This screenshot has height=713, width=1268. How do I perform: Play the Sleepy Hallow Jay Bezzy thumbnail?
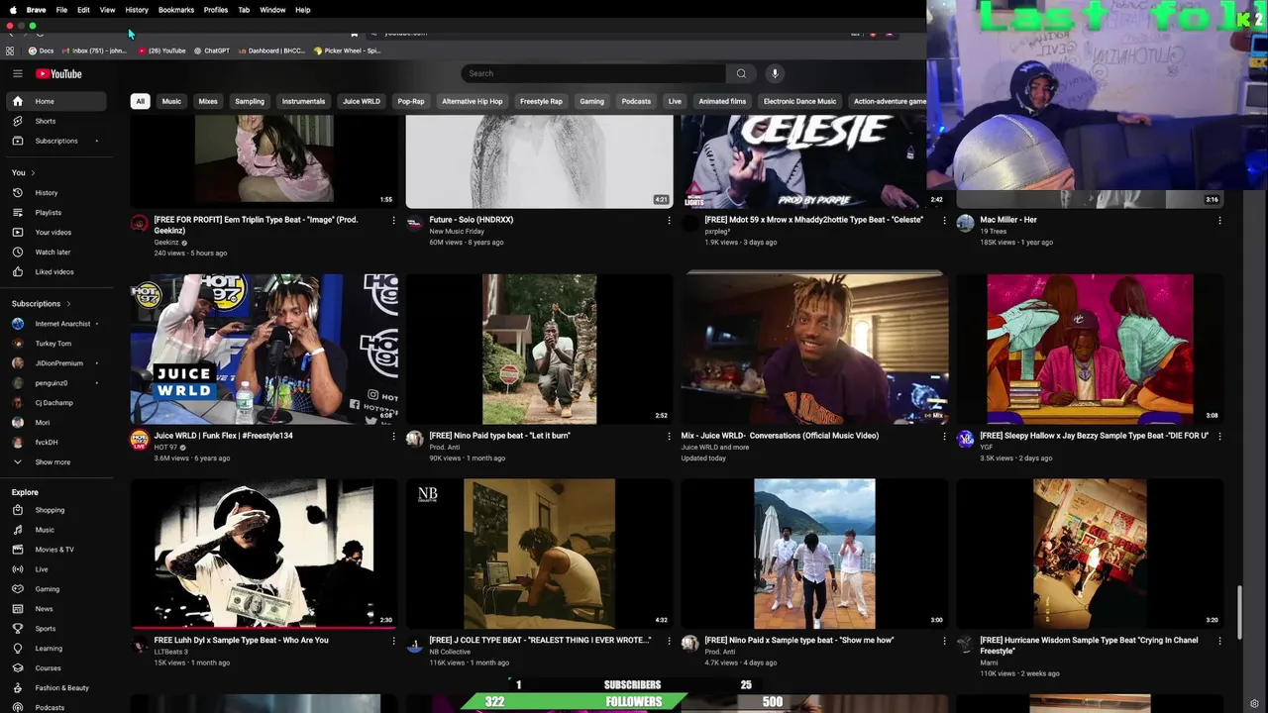pos(1090,349)
